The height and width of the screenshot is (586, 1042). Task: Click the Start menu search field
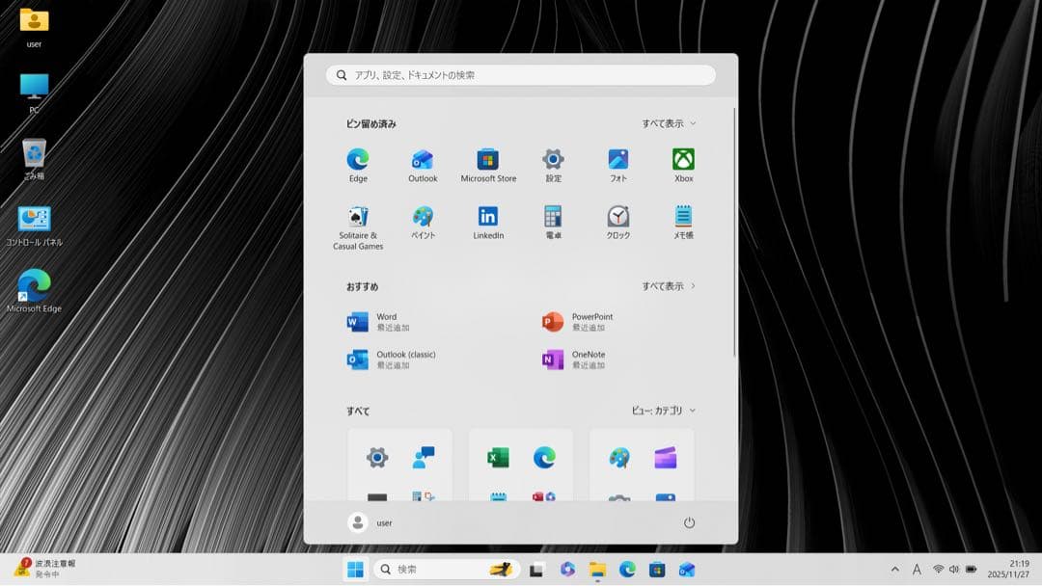(521, 75)
